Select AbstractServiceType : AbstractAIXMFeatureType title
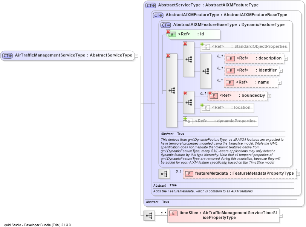Image resolution: width=306 pixels, height=227 pixels. pyautogui.click(x=208, y=5)
